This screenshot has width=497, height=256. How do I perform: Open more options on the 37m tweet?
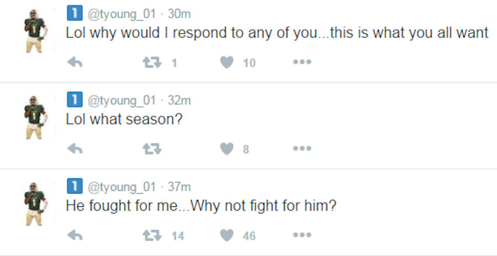tap(302, 235)
